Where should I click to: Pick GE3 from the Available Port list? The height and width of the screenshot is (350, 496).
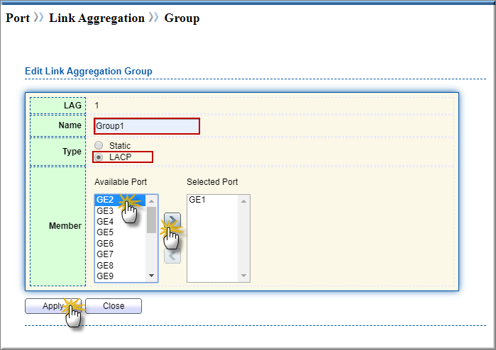pos(105,211)
